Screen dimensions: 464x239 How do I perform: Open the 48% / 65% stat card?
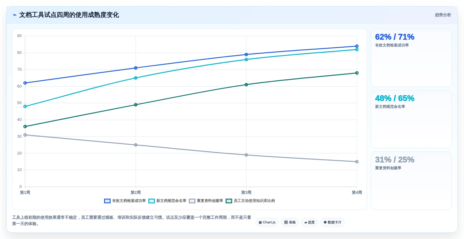[x=411, y=119]
